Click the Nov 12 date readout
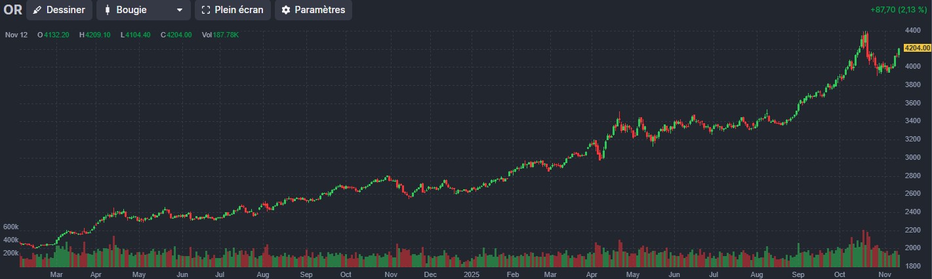The height and width of the screenshot is (279, 932). pos(16,35)
